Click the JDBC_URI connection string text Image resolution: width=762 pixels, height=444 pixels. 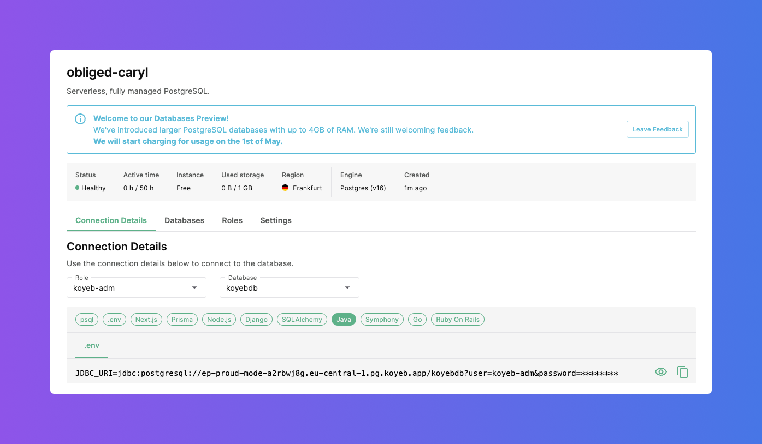coord(346,373)
